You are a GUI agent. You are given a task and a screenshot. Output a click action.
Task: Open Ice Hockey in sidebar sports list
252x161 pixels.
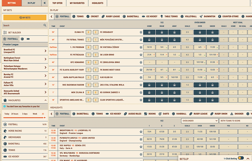[x=25, y=157]
